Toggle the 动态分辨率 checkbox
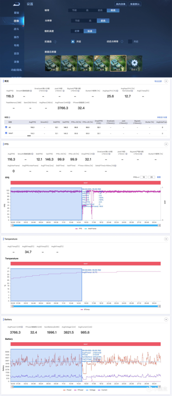The width and height of the screenshot is (172, 396). 130,42
